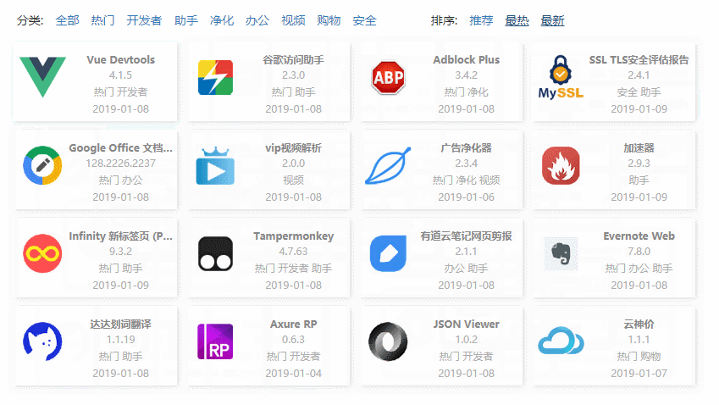
Task: Click 热门 开发者 助手 tags on Tampermonkey
Action: tap(294, 269)
